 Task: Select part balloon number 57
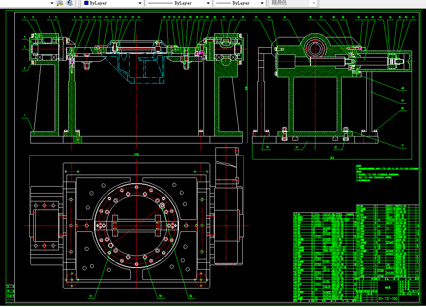(91, 296)
